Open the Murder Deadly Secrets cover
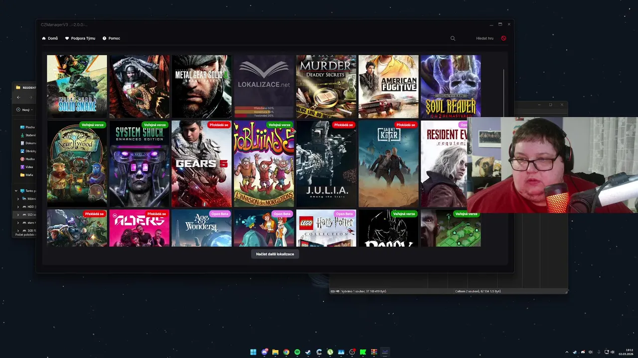The height and width of the screenshot is (358, 638). 326,87
